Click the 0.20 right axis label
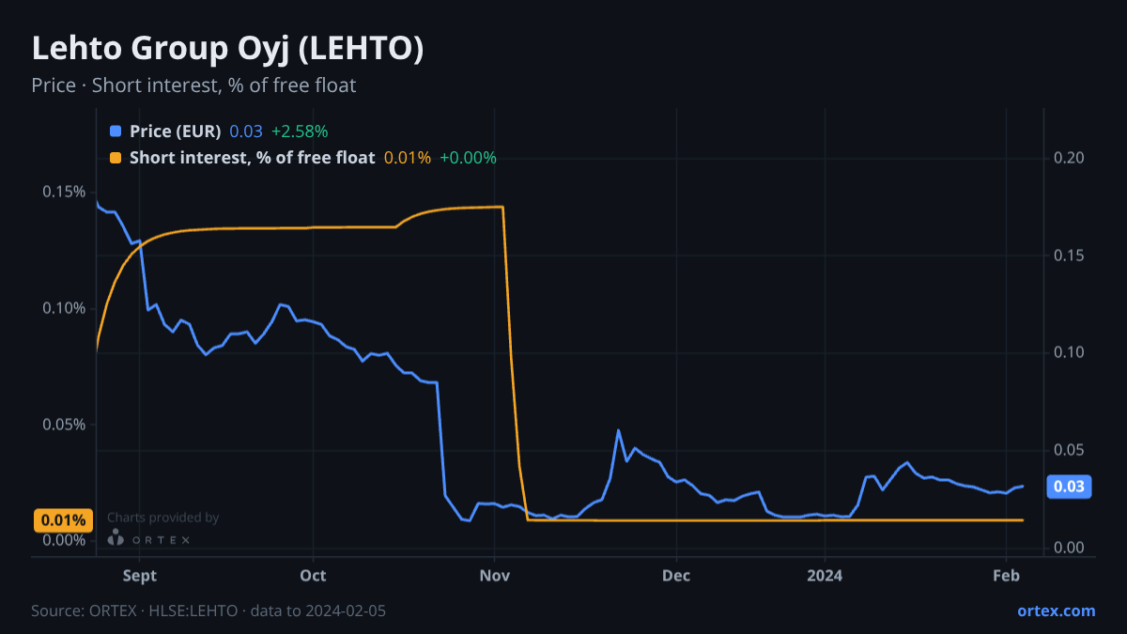Screen dimensions: 1127x634 (x=1070, y=158)
